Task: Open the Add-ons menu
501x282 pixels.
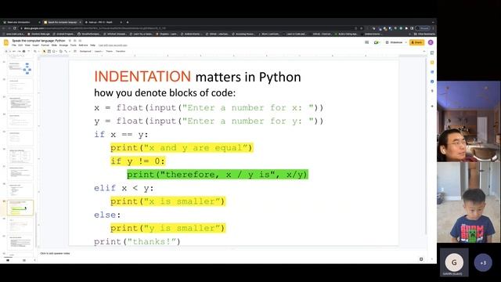Action: 83,45
